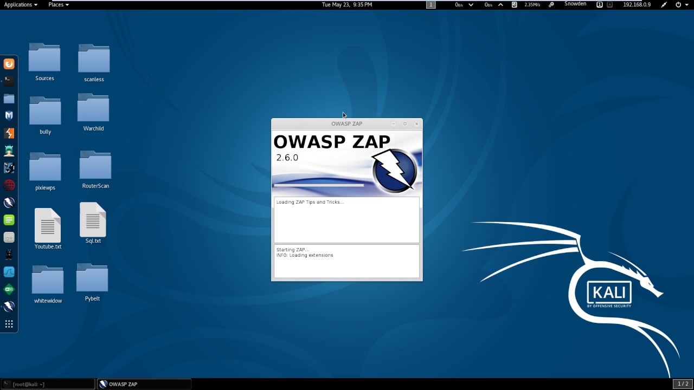Open the Applications menu in the top bar
Viewport: 694px width, 390px height.
[21, 4]
